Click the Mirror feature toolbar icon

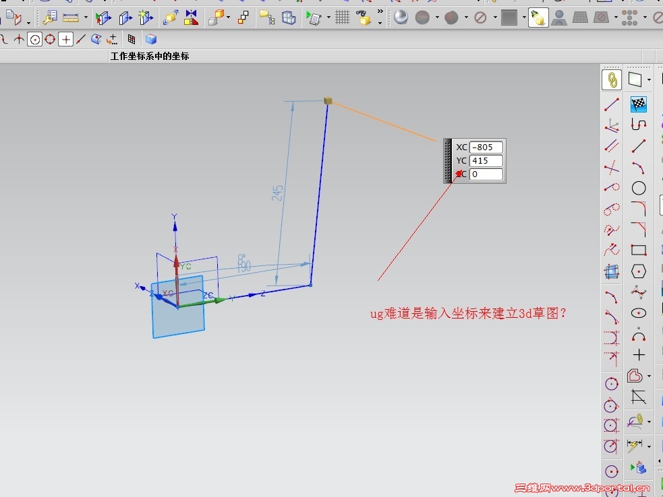(191, 18)
